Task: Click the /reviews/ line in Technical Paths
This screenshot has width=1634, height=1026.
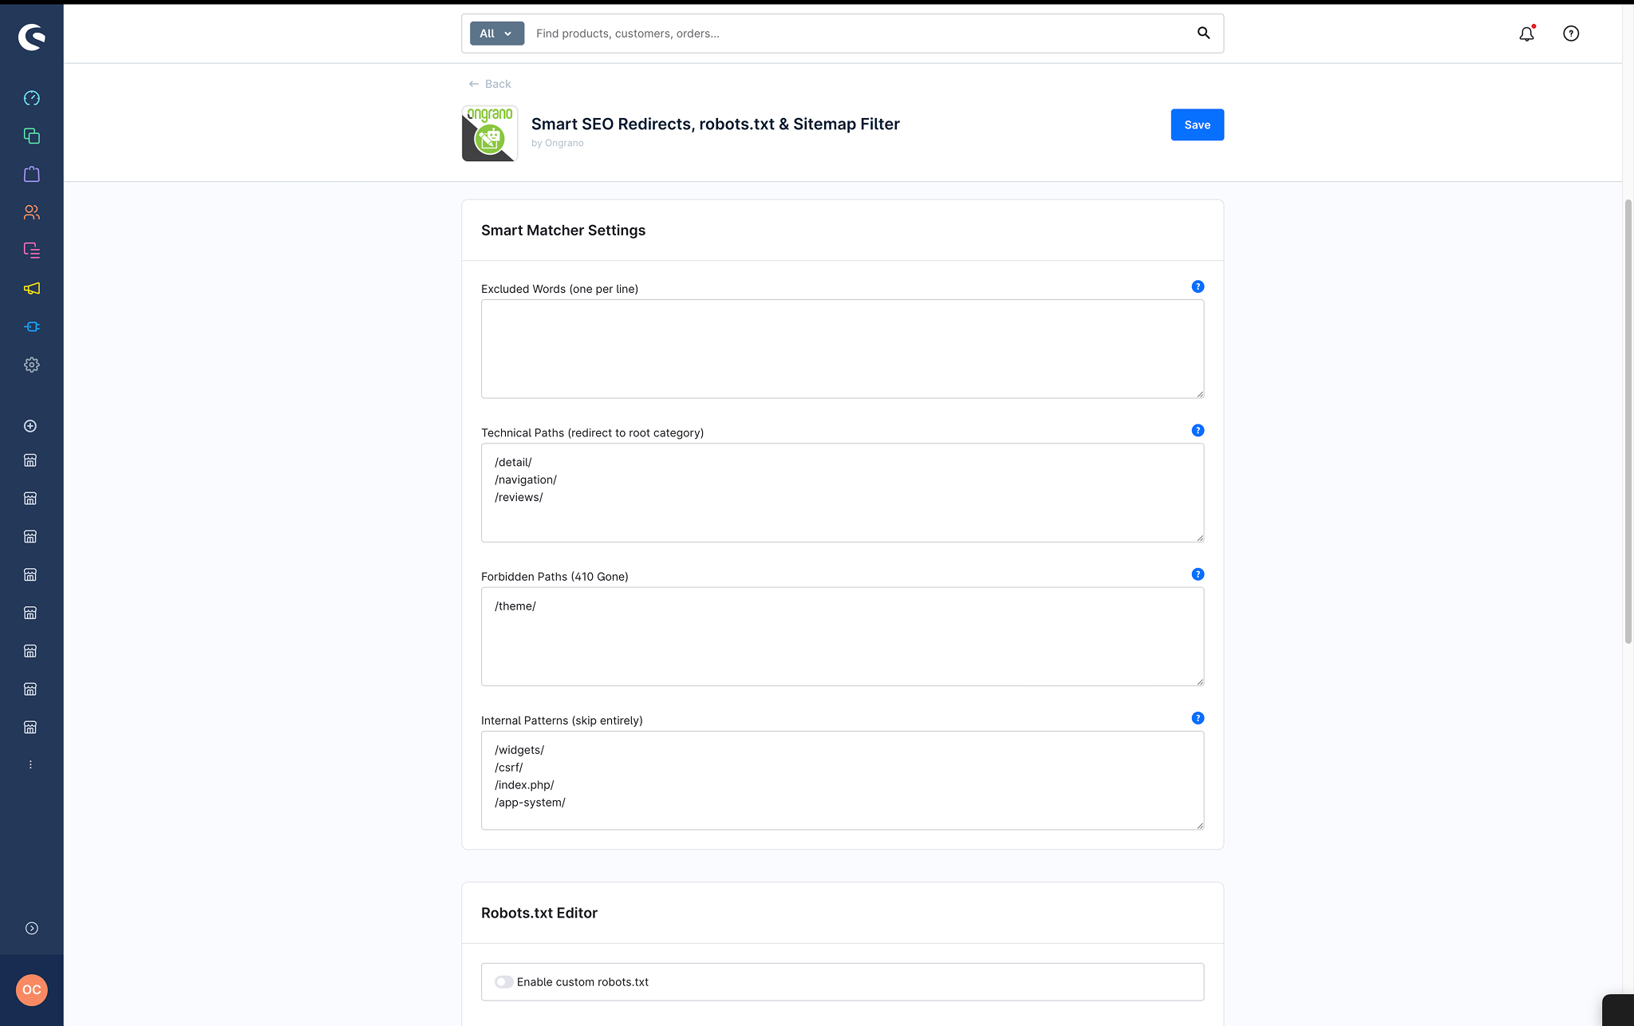Action: click(519, 497)
